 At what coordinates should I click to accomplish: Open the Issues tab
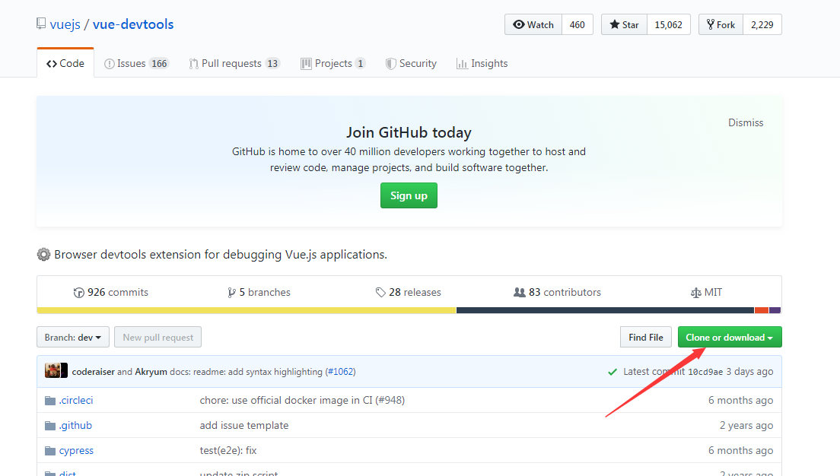137,63
